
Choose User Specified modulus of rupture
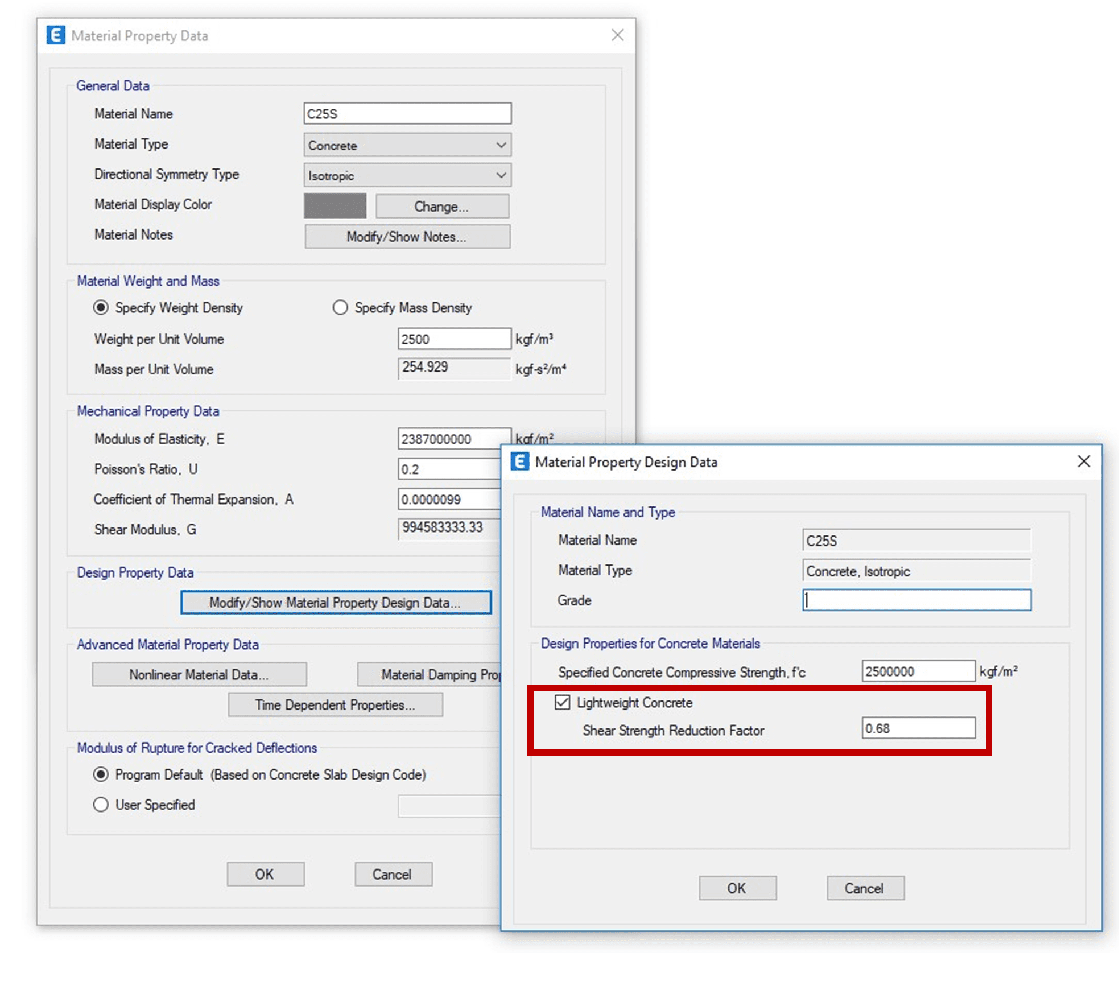click(x=101, y=805)
